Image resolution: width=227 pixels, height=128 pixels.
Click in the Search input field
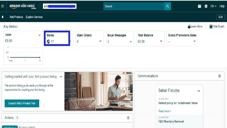click(134, 6)
